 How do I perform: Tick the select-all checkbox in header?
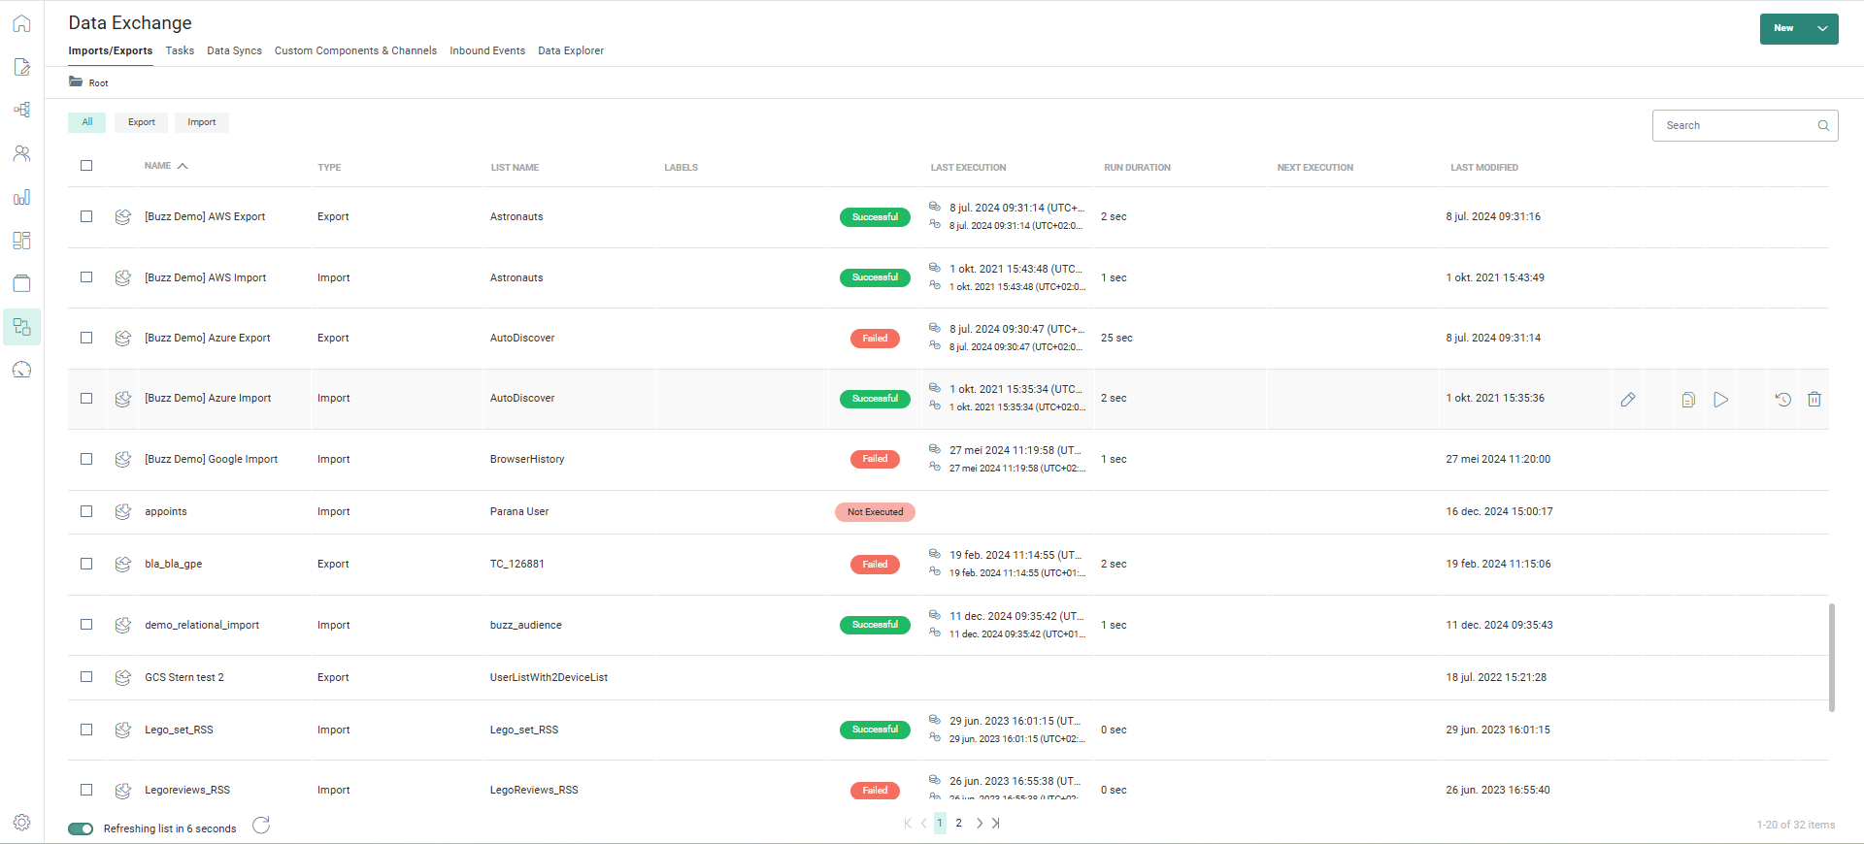[86, 166]
